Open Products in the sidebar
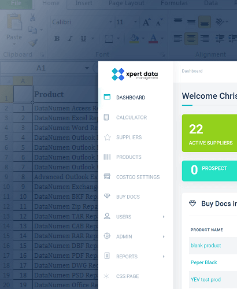 pos(129,157)
